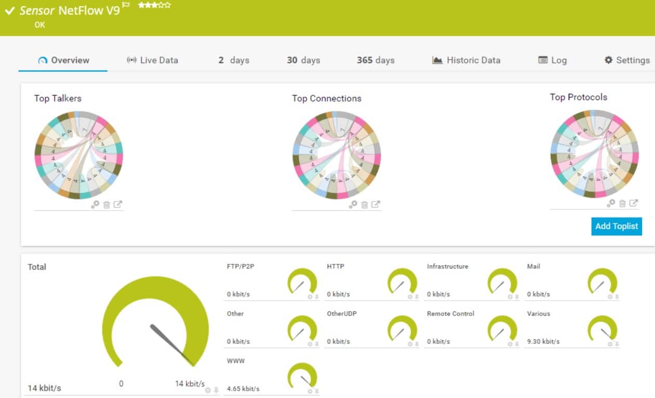Pin the WWW channel as primary
The width and height of the screenshot is (655, 398).
coord(316,391)
